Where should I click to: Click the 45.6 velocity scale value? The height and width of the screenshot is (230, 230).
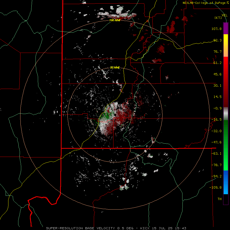point(217,74)
